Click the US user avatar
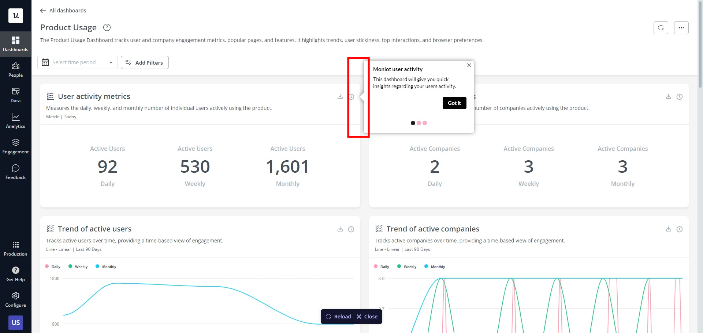 point(16,322)
